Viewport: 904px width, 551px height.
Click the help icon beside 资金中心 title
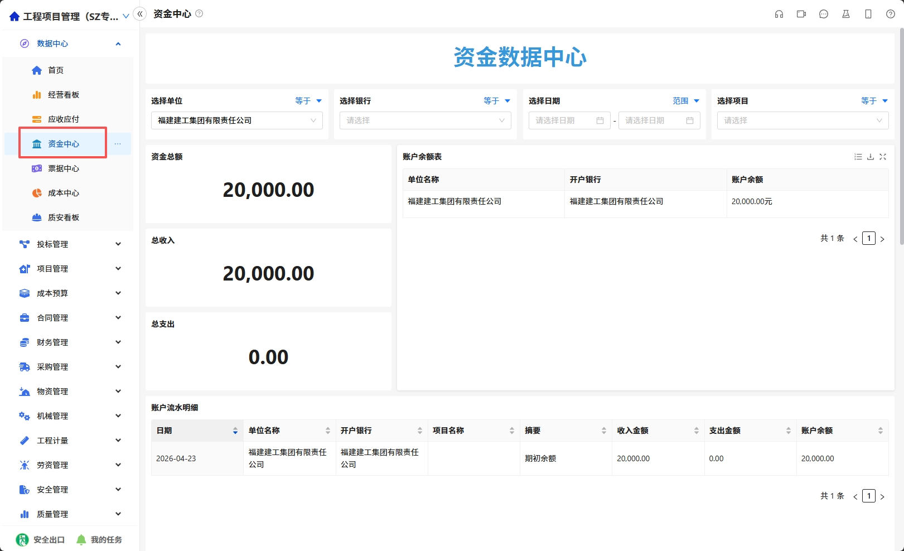(x=199, y=13)
